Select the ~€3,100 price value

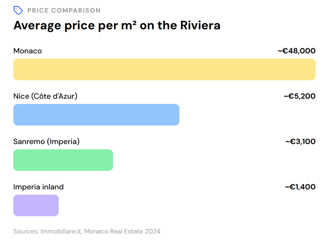[300, 141]
